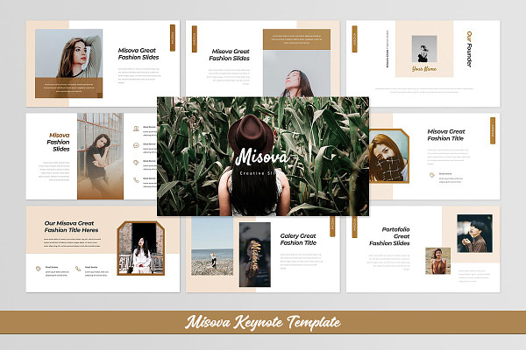Click the chat bubble icon beside the fashion photo

click(x=136, y=145)
